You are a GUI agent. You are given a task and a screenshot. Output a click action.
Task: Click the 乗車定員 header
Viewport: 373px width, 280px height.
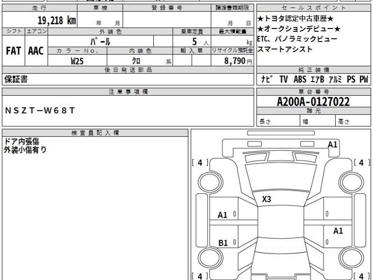point(192,31)
